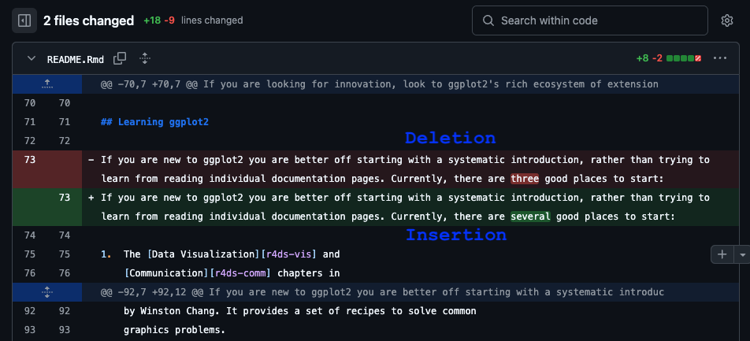Select deleted line number 73
750x341 pixels.
(30, 160)
